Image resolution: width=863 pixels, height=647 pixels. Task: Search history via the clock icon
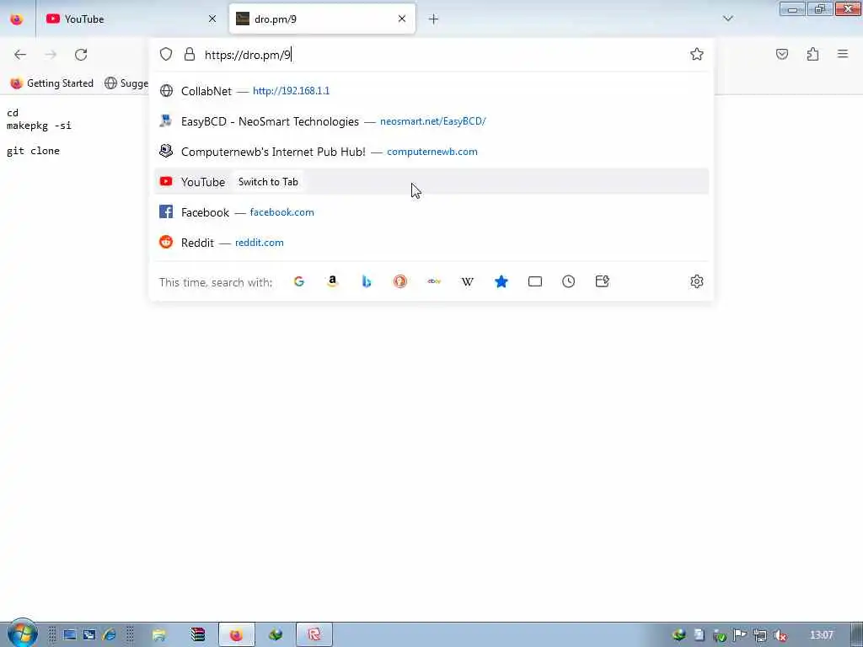coord(569,281)
